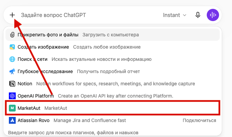
Task: Focus the Задайте вопрос ChatGPT input field
Action: [x=89, y=15]
